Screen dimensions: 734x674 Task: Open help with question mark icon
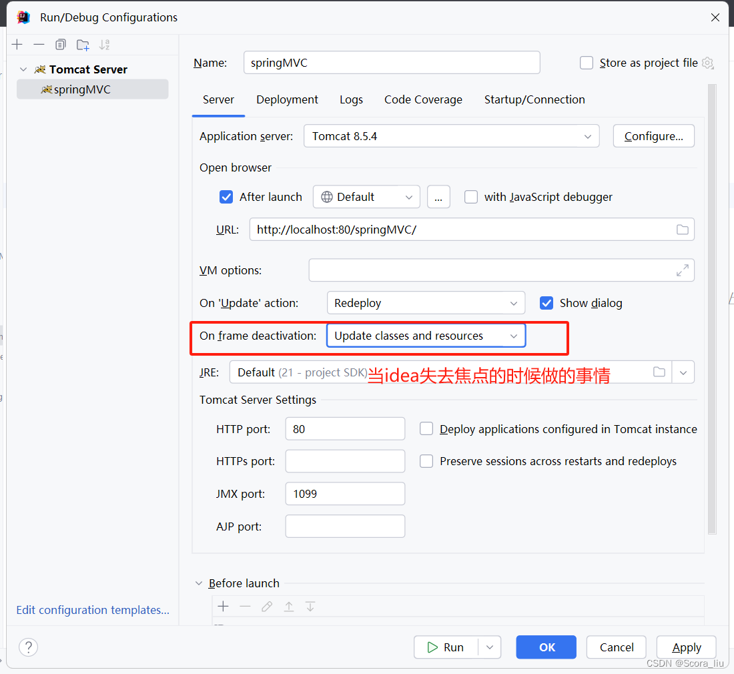(x=29, y=647)
